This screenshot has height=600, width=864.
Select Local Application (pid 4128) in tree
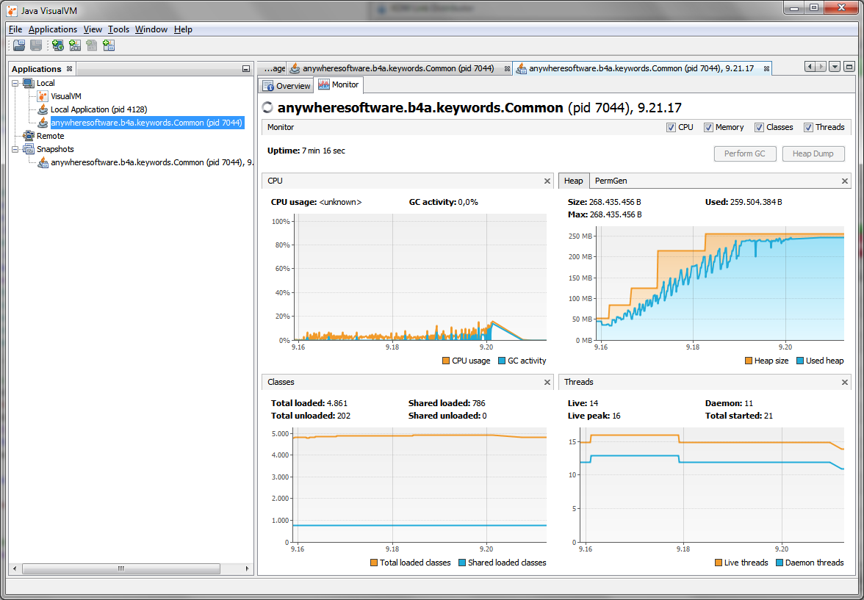click(98, 109)
